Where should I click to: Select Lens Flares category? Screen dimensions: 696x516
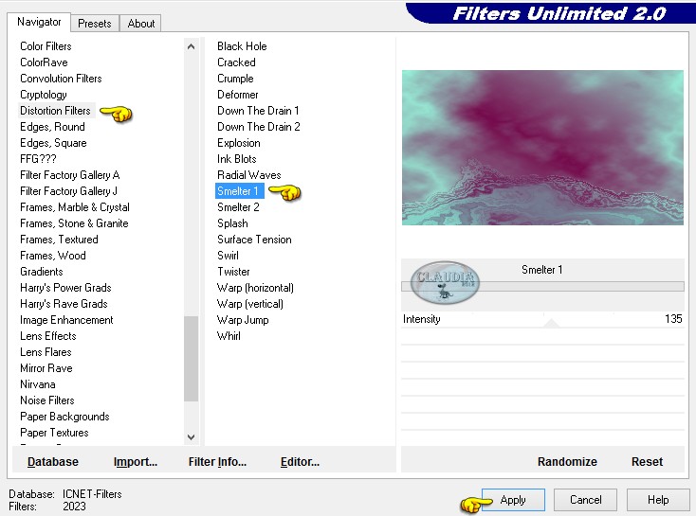[46, 352]
